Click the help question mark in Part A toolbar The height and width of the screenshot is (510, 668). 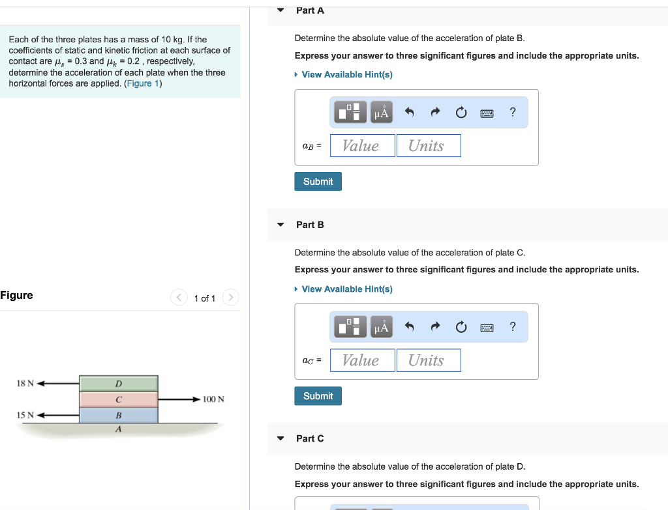(513, 112)
